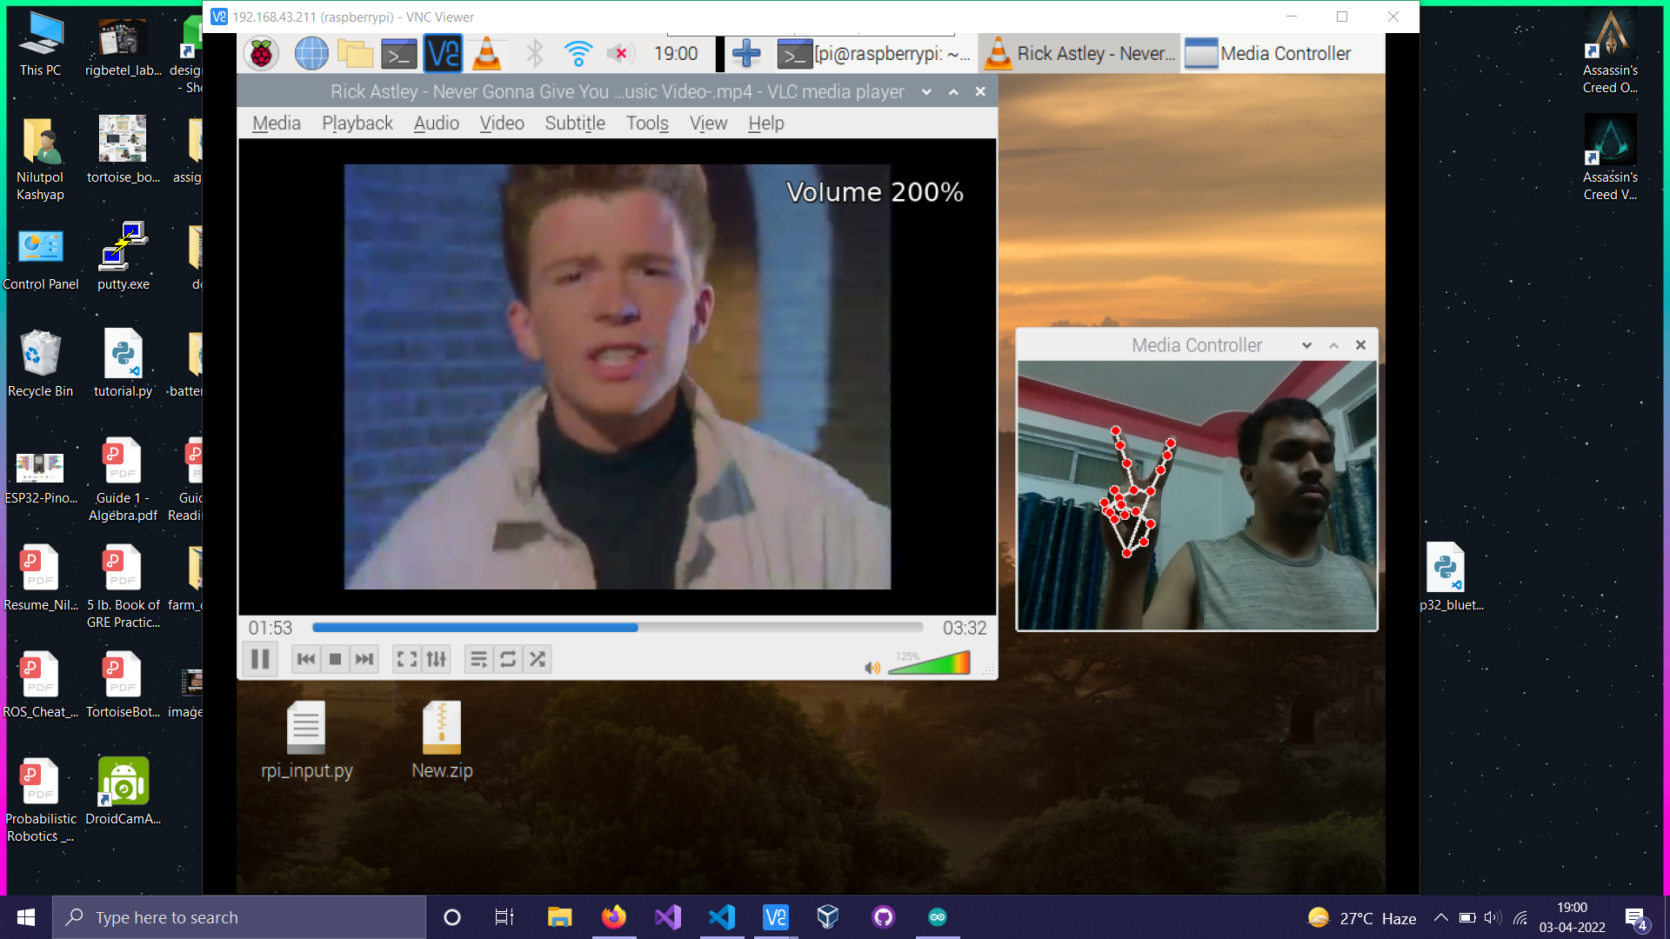This screenshot has width=1670, height=939.
Task: Toggle VLC fullscreen mode button
Action: pyautogui.click(x=406, y=659)
